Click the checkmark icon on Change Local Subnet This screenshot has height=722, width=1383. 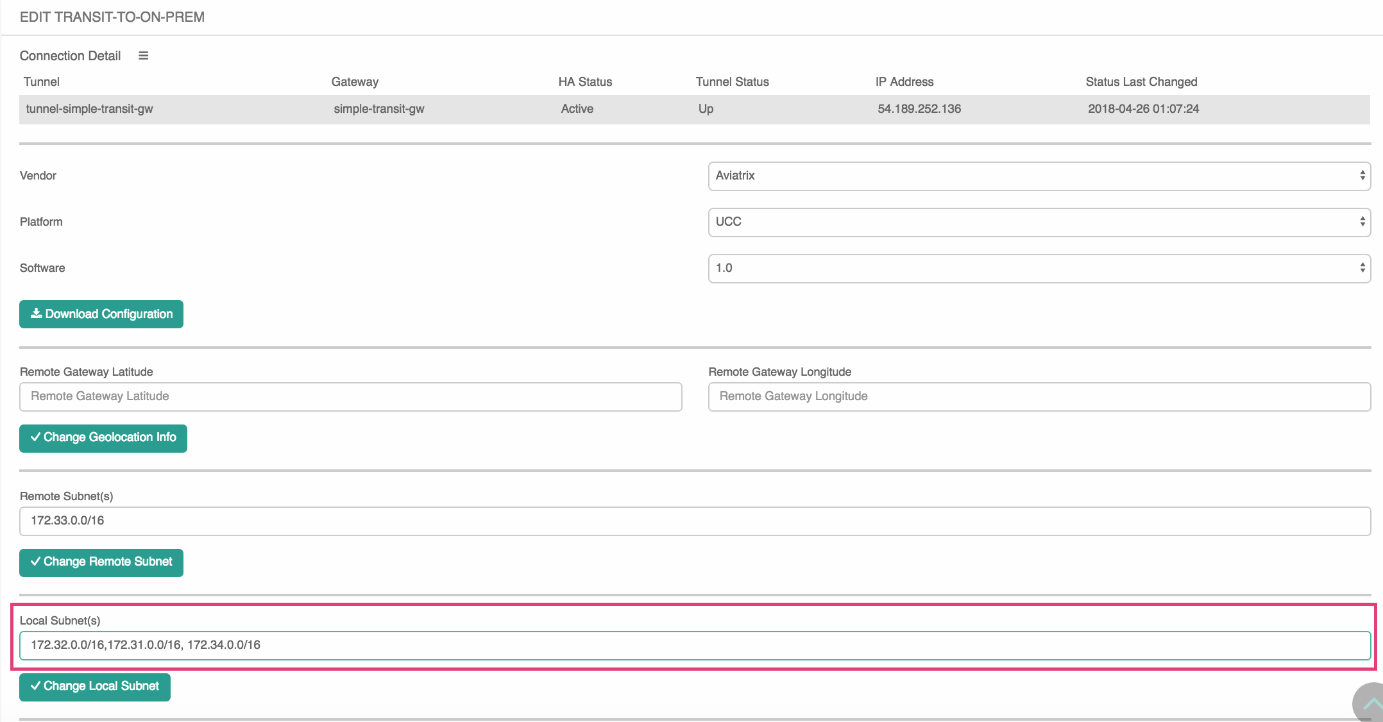[x=37, y=686]
